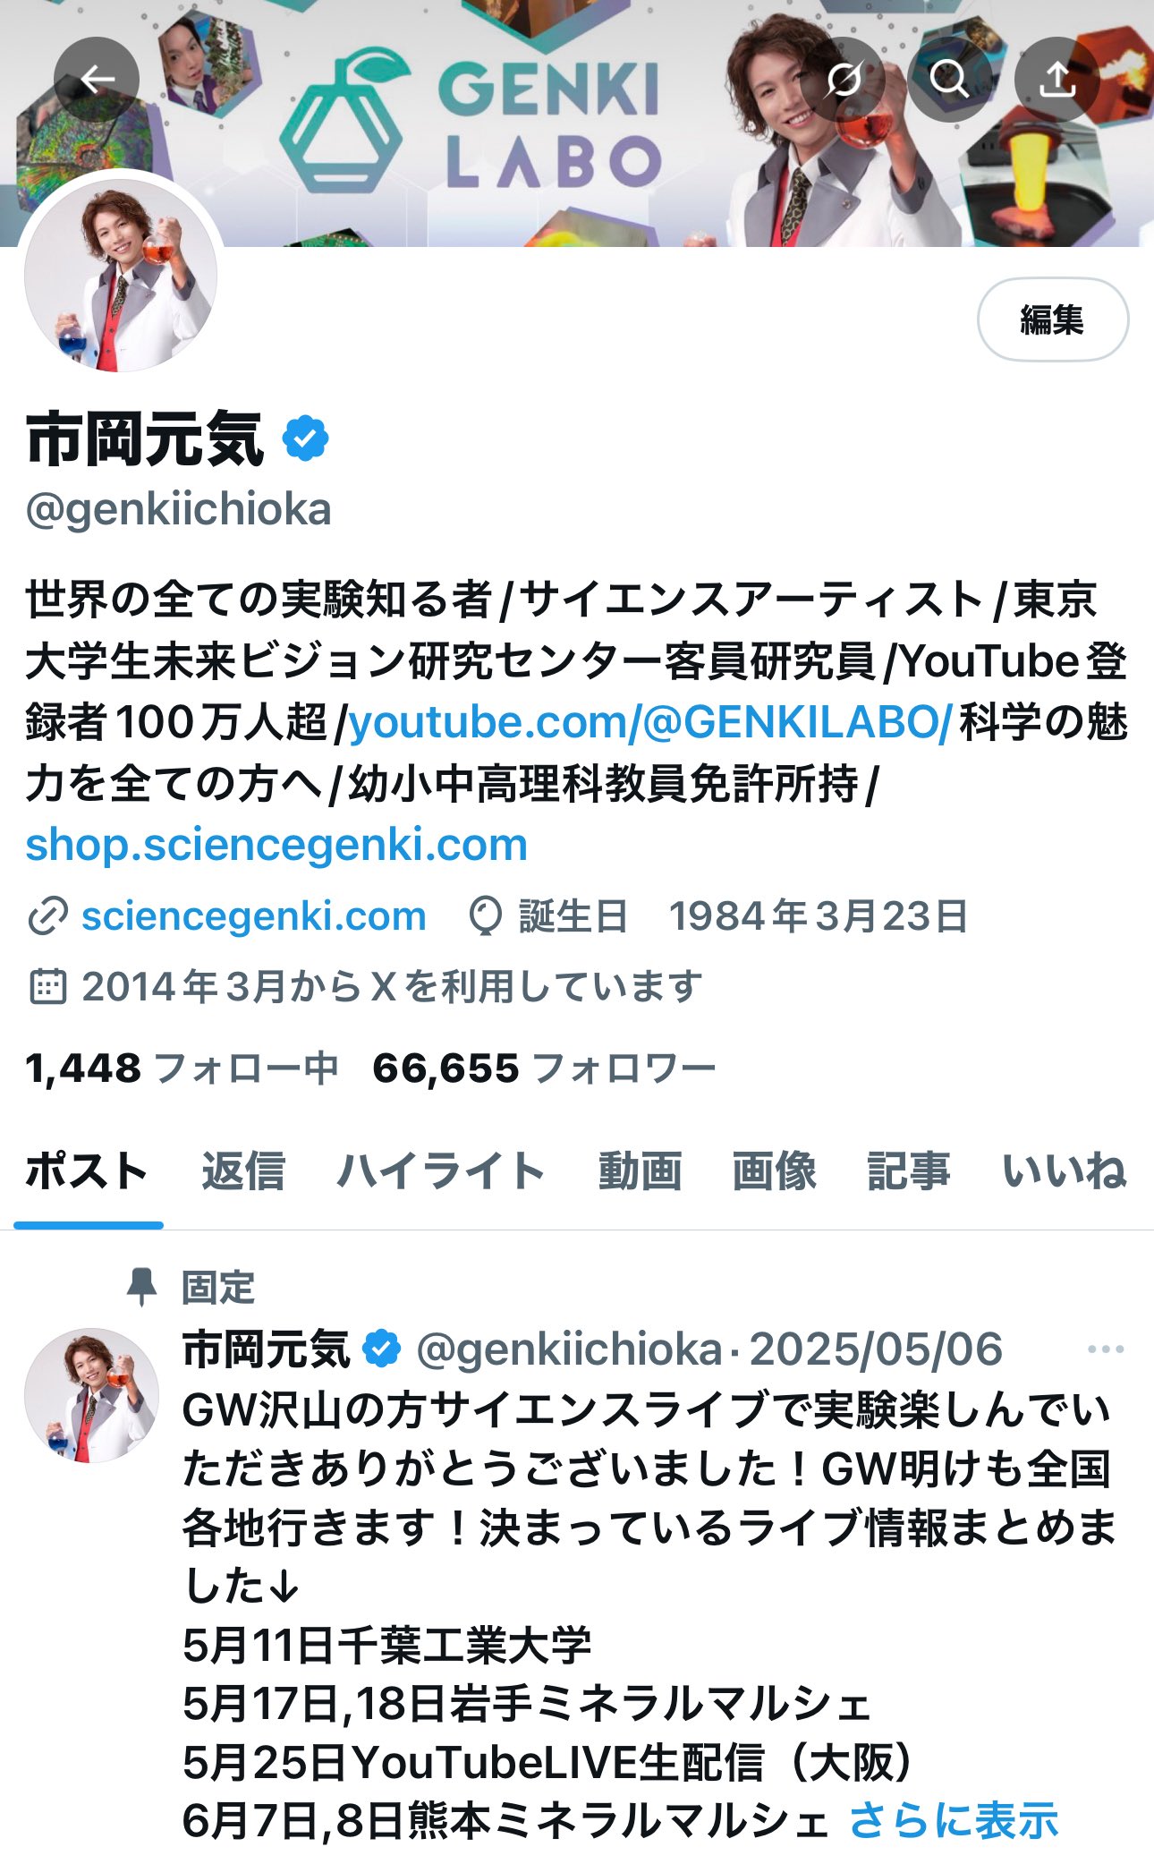1154x1864 pixels.
Task: Tap the blue verified badge beside 市岡元気
Action: coord(305,438)
